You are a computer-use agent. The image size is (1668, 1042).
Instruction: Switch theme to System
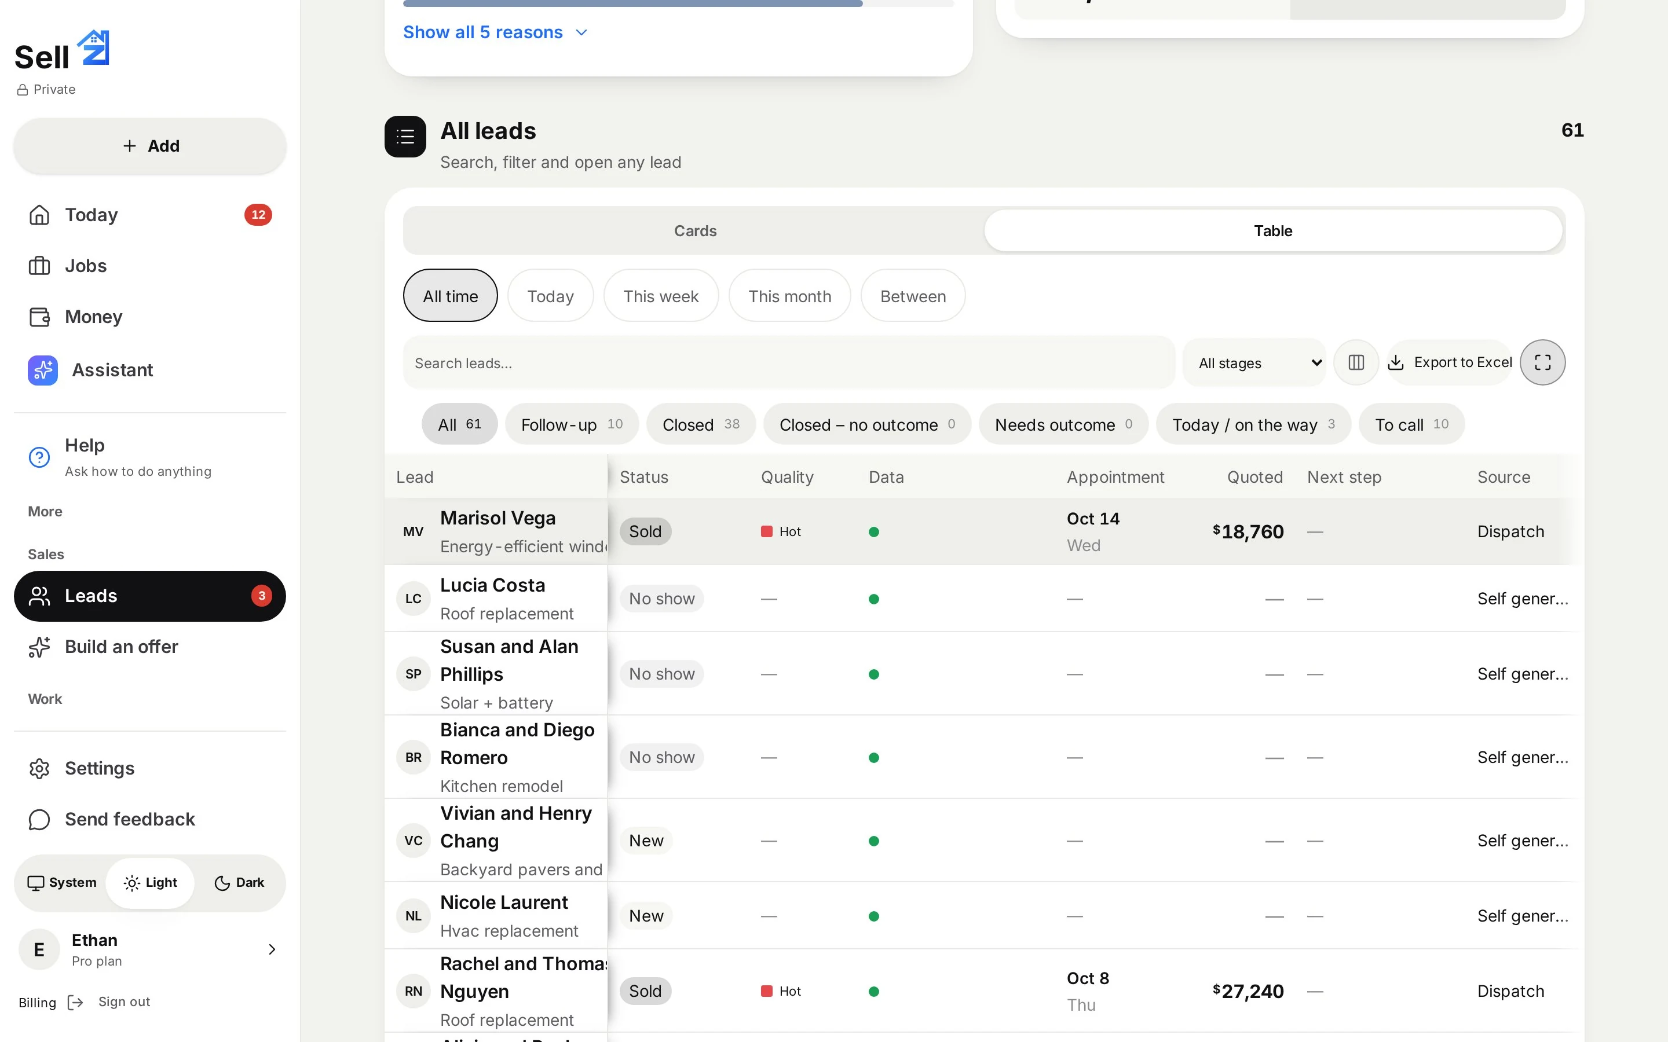62,883
